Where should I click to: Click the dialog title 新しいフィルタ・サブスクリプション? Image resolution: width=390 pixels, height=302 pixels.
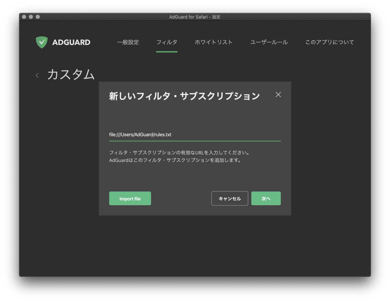pyautogui.click(x=184, y=96)
